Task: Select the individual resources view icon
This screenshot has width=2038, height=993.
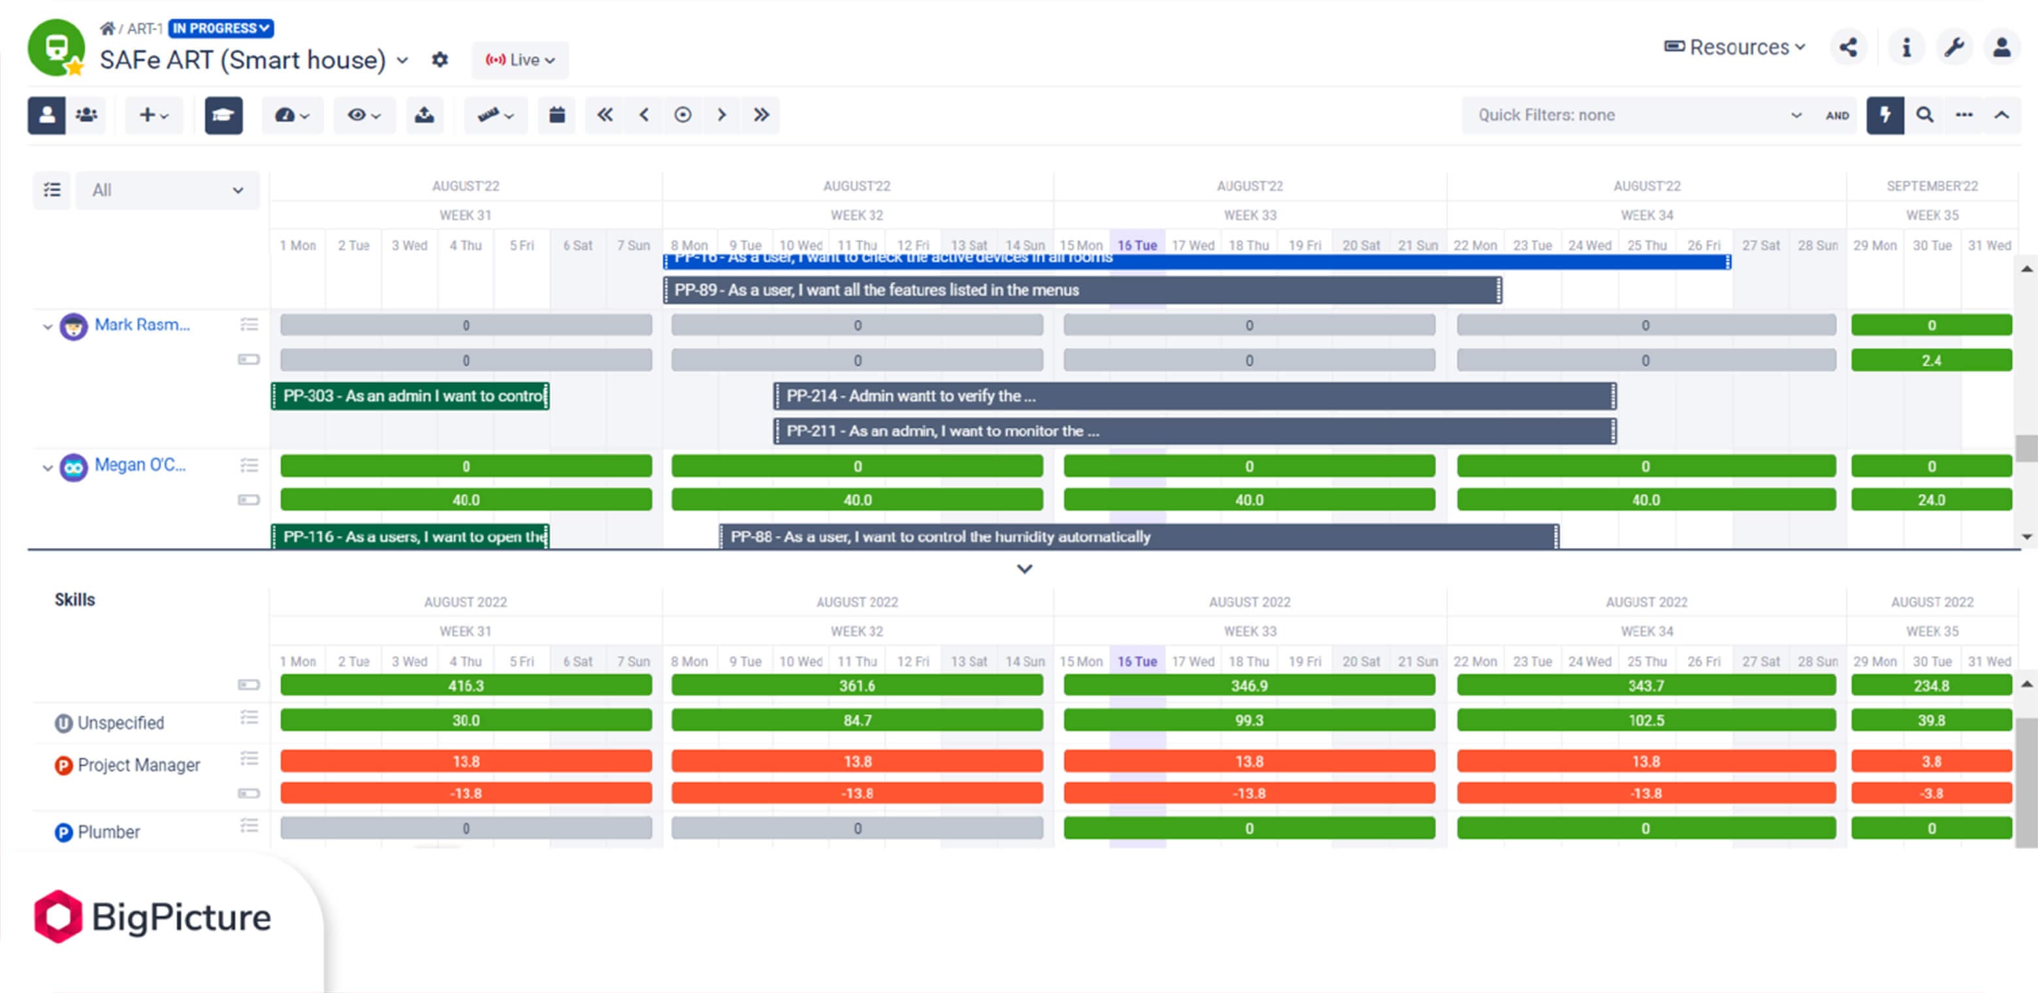Action: tap(46, 116)
